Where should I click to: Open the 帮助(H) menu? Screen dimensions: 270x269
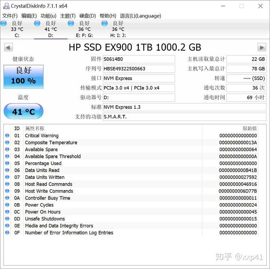[x=108, y=16]
